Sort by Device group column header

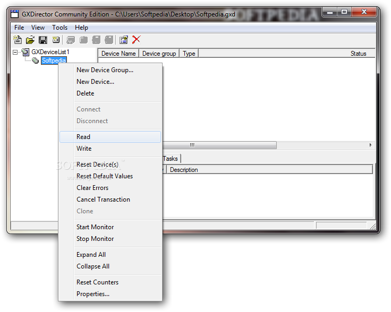click(x=159, y=54)
